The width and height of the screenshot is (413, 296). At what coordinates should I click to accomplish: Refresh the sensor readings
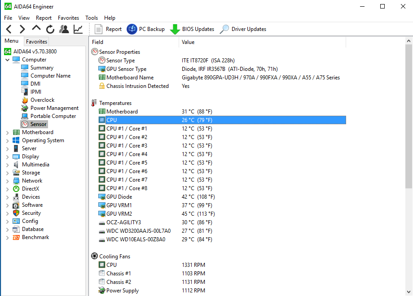[x=50, y=29]
